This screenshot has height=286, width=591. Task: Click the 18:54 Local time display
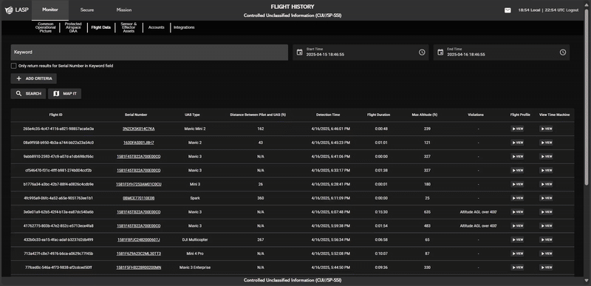(x=529, y=10)
